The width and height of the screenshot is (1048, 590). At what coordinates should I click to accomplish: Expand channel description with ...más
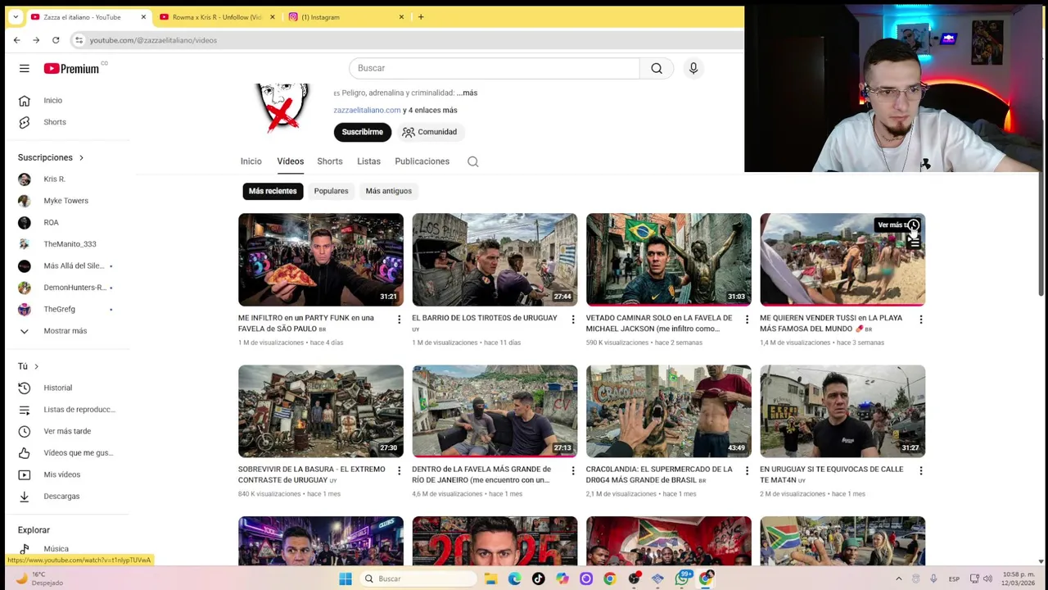(467, 93)
